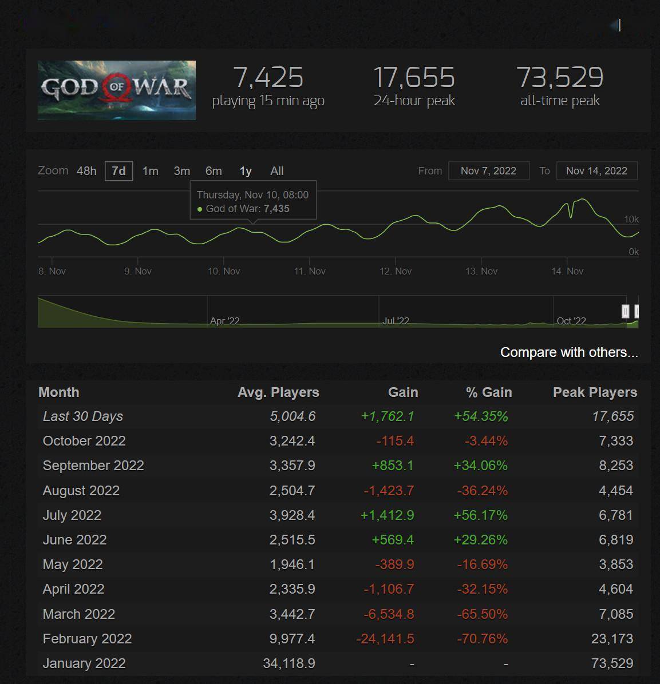Select the Last 30 Days row label

tap(83, 416)
